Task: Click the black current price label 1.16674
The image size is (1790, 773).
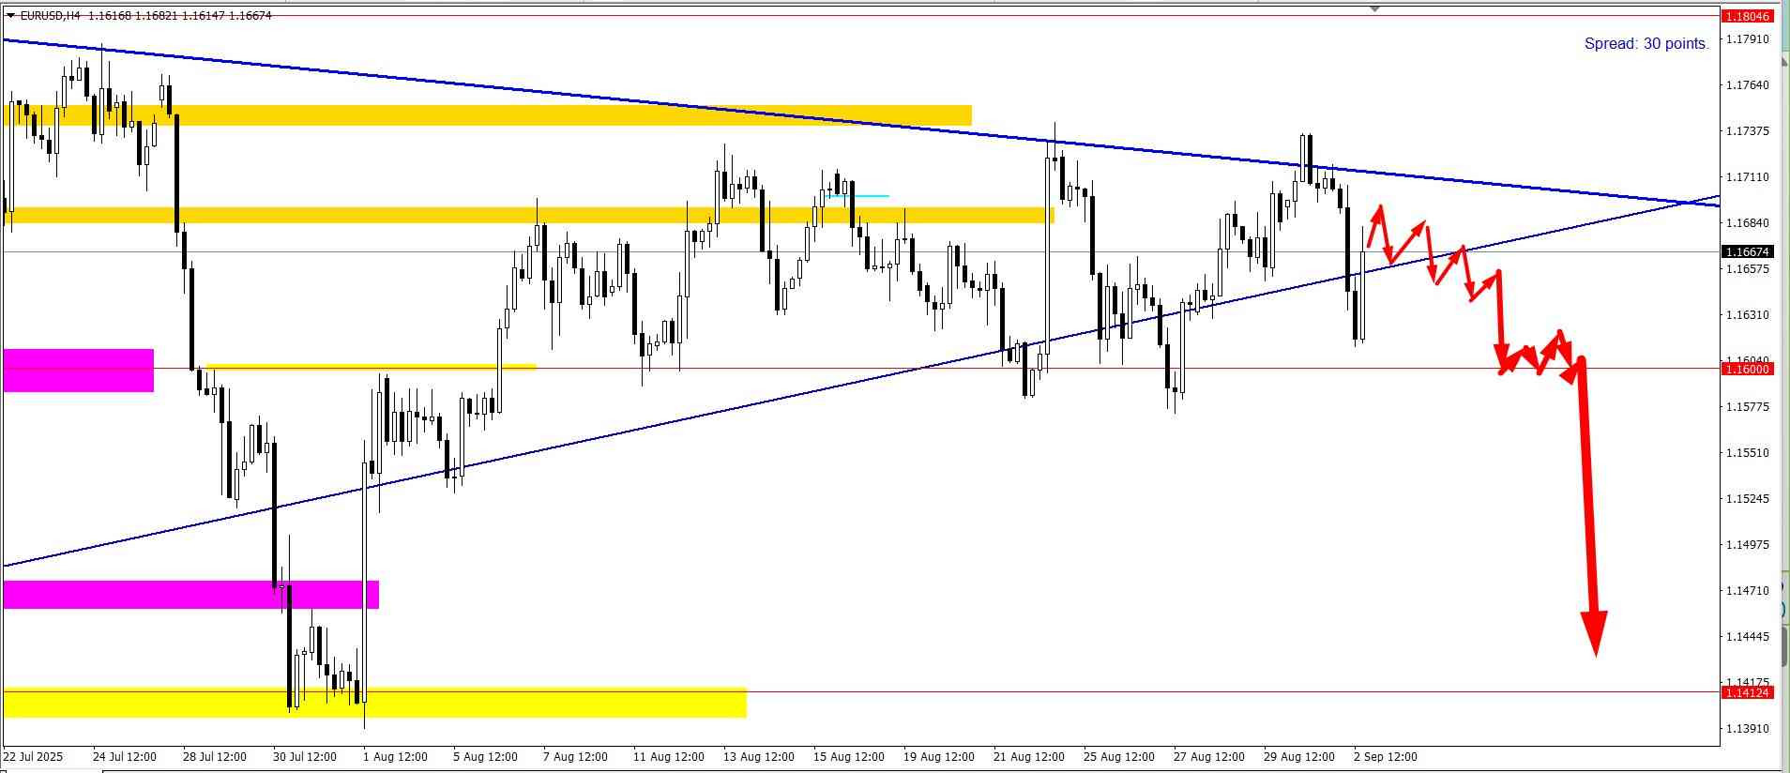Action: pyautogui.click(x=1748, y=251)
